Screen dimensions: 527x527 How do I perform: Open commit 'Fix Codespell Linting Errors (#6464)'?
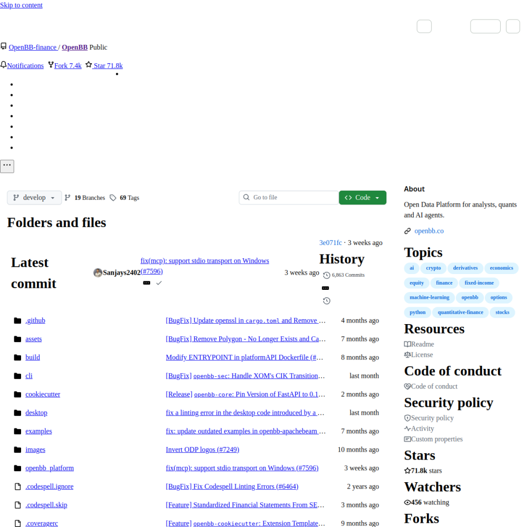[x=232, y=486]
